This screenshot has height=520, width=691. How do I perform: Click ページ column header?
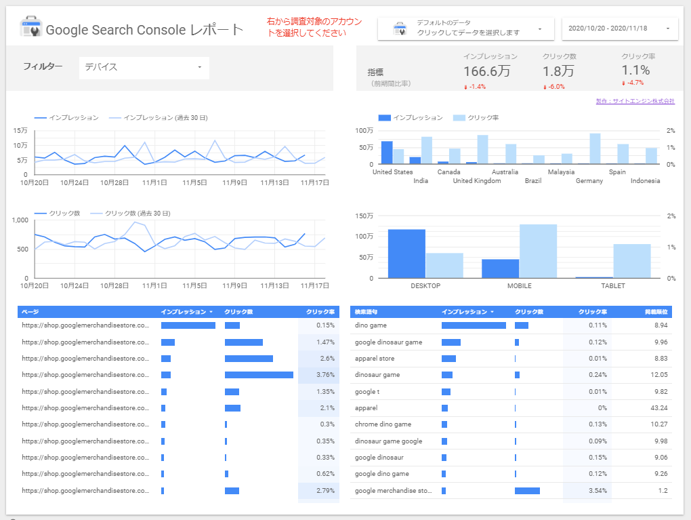pyautogui.click(x=30, y=312)
